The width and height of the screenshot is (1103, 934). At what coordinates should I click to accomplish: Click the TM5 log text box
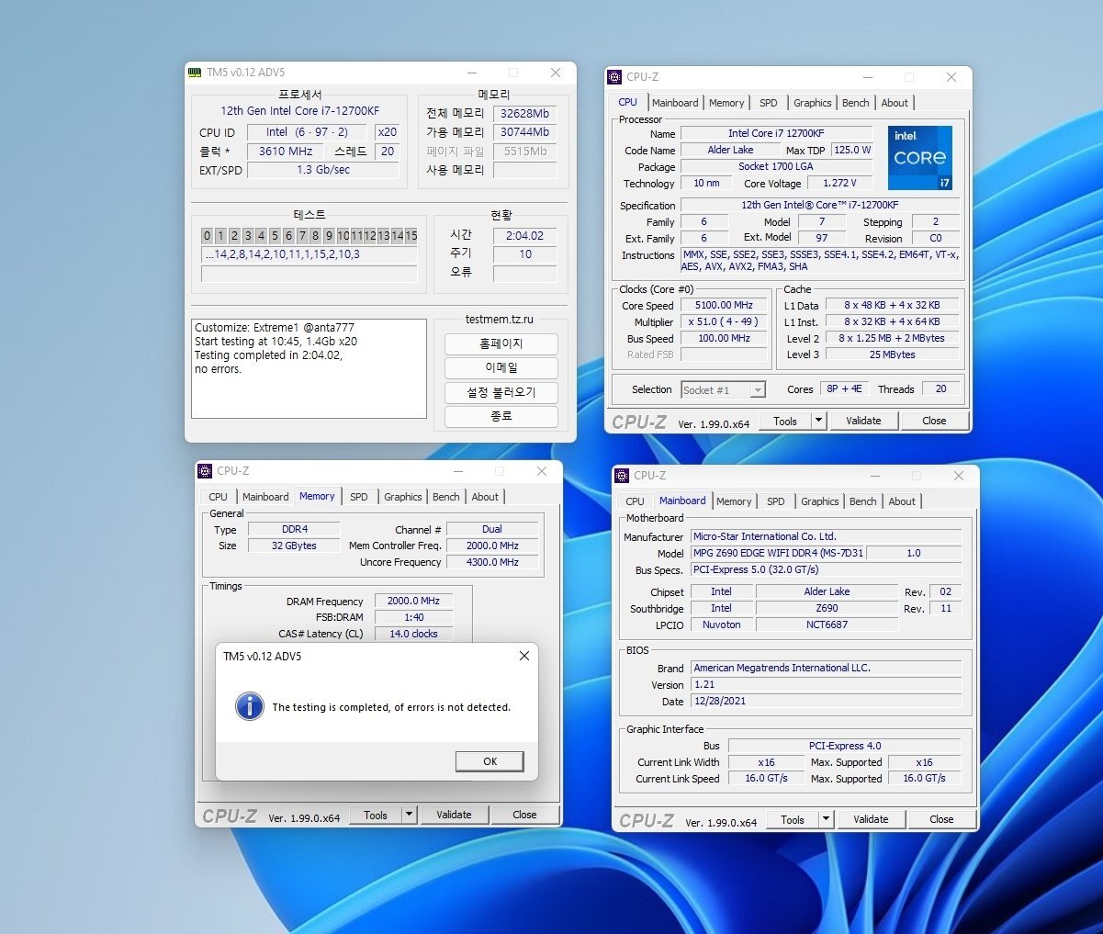[x=310, y=368]
